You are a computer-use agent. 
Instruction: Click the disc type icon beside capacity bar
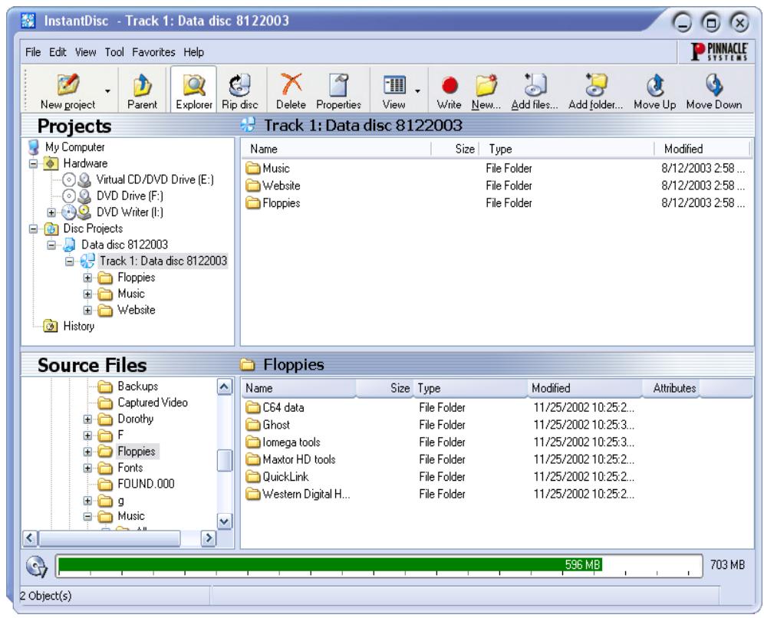37,566
